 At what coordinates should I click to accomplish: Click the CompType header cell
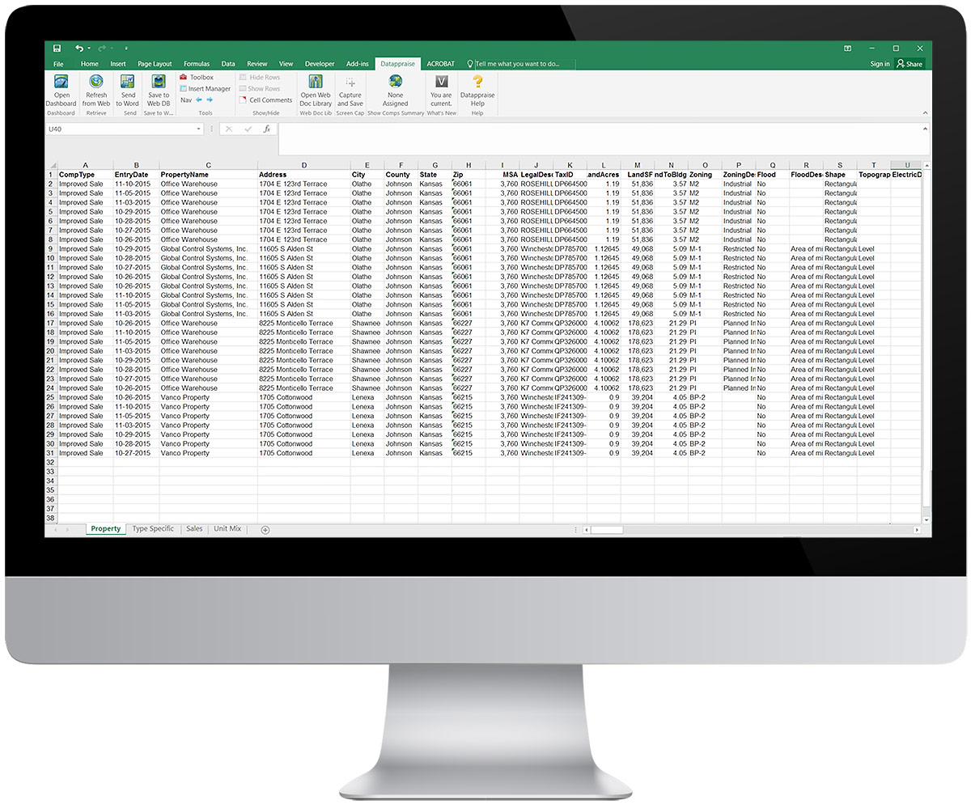[x=85, y=175]
